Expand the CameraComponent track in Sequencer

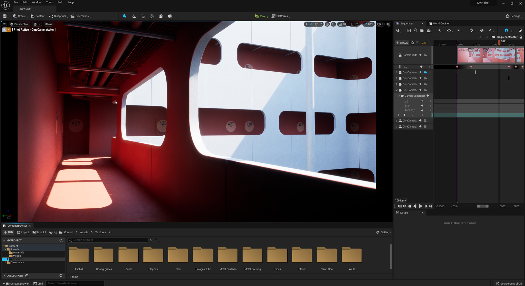coord(399,96)
